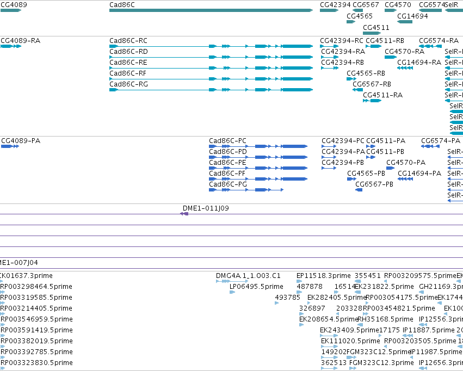Select the DME1-011J09 label
The width and height of the screenshot is (463, 371).
coord(206,208)
